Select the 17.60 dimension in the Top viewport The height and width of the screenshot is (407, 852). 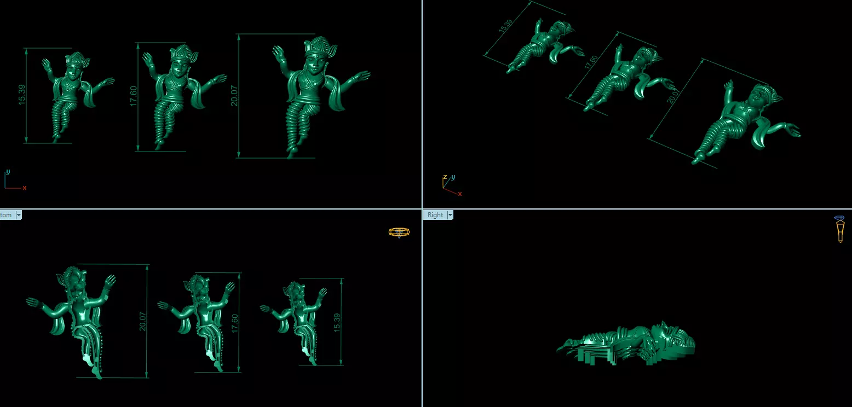134,96
